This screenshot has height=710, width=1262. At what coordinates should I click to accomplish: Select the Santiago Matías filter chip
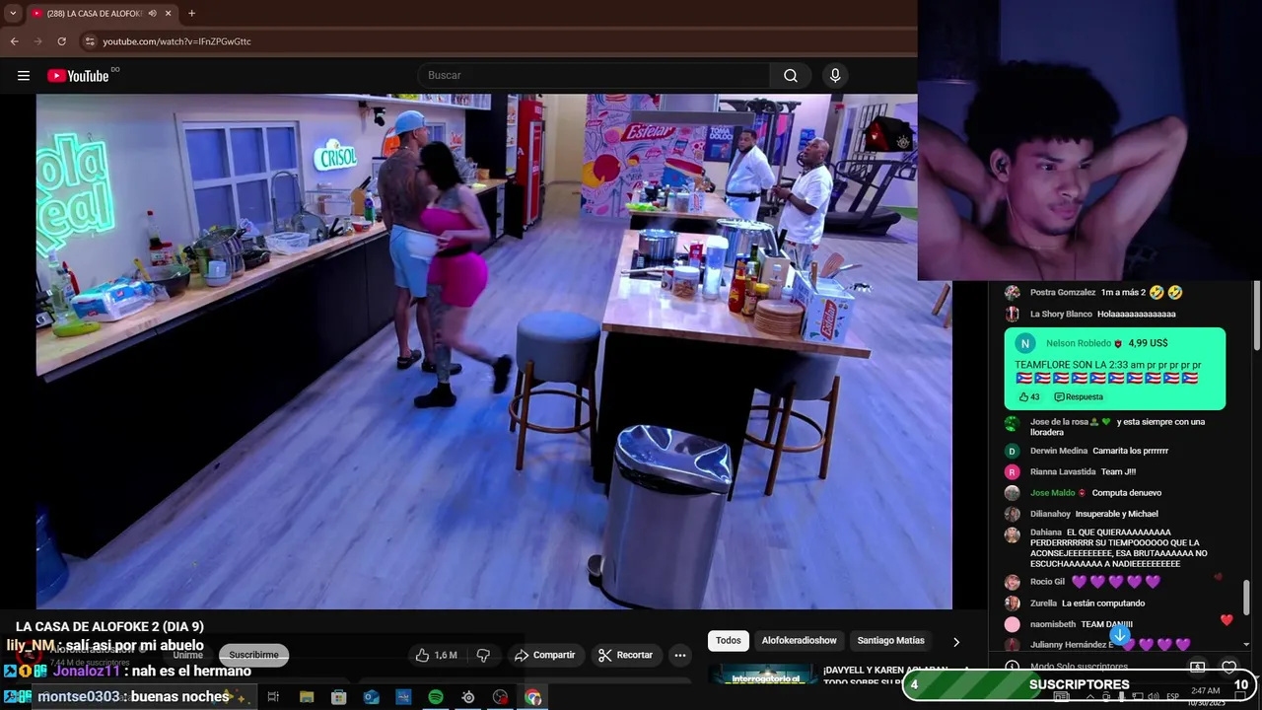point(891,641)
